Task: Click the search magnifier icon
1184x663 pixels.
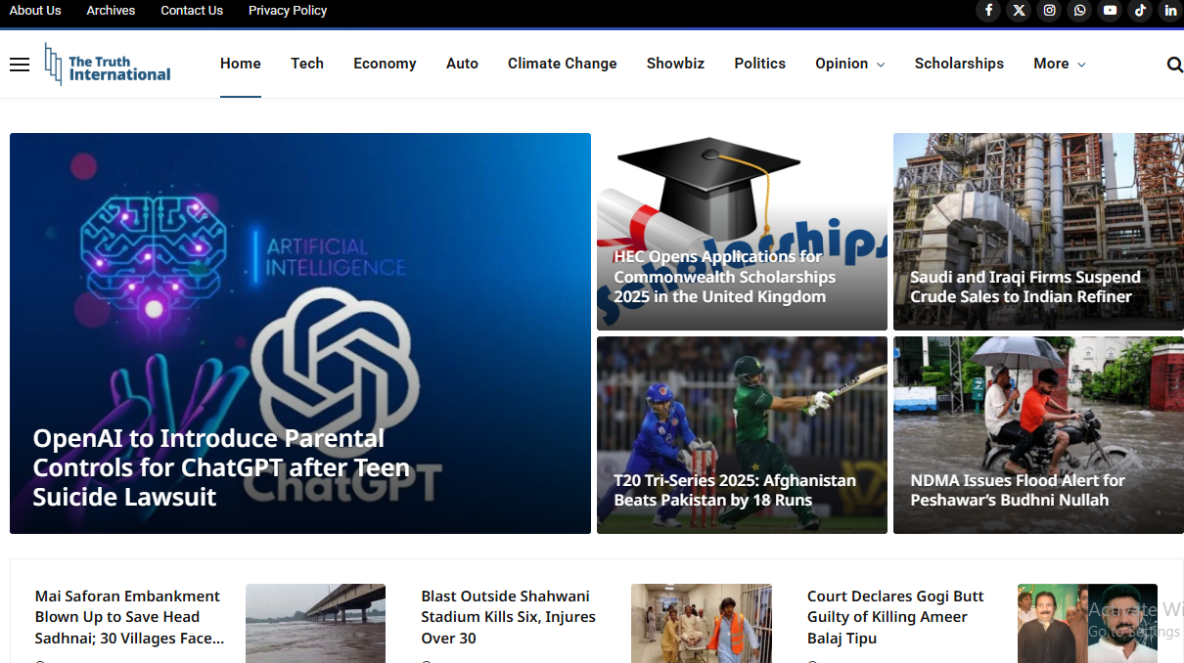Action: [1174, 65]
